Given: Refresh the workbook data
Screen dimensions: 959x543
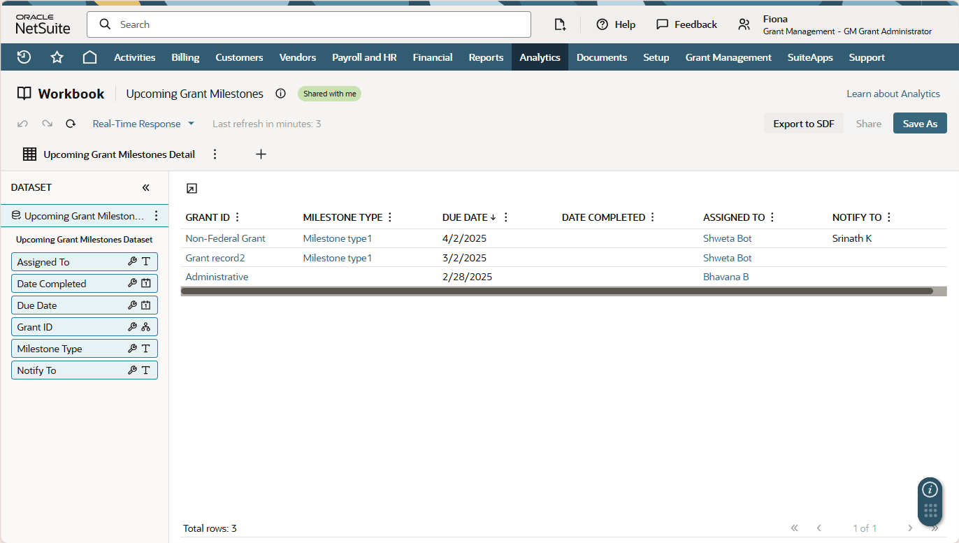Looking at the screenshot, I should 70,123.
